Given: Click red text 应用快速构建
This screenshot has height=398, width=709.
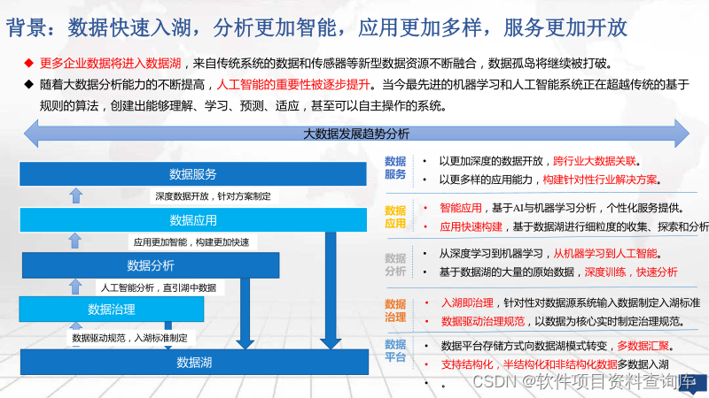Looking at the screenshot, I should (x=471, y=226).
